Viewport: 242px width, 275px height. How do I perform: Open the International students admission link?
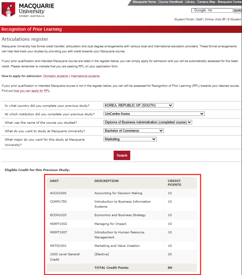pos(85,76)
